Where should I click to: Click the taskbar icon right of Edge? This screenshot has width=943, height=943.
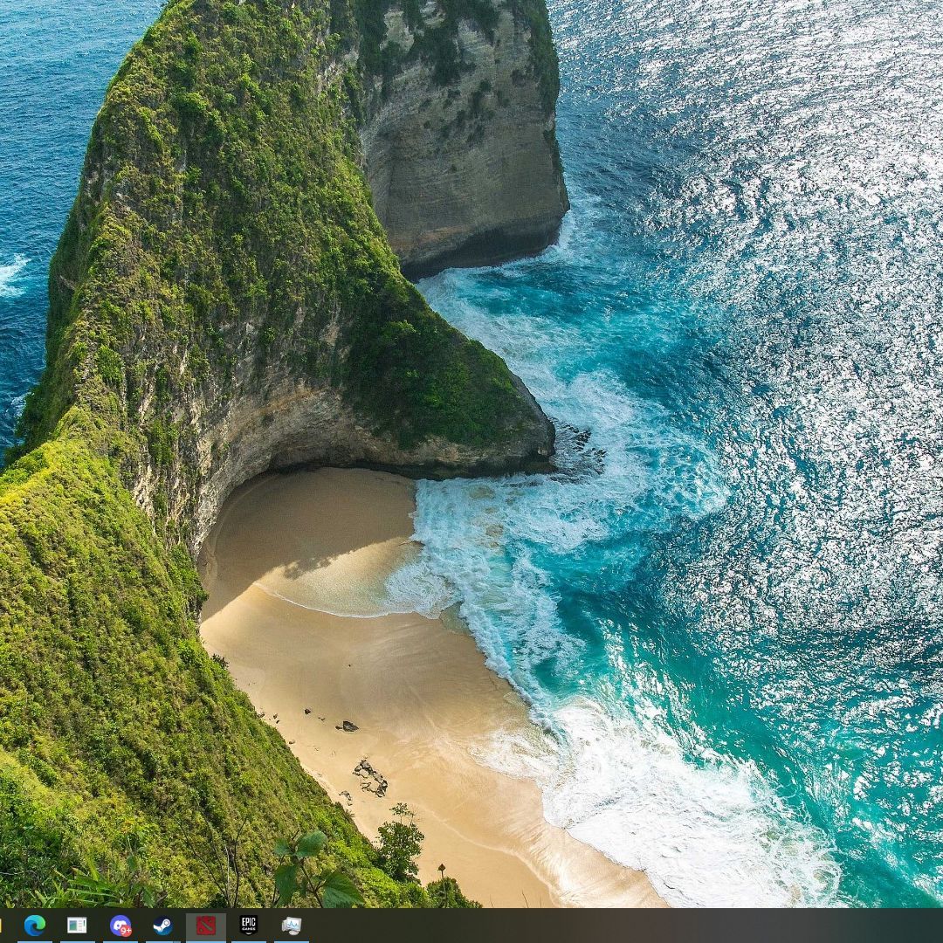coord(77,926)
